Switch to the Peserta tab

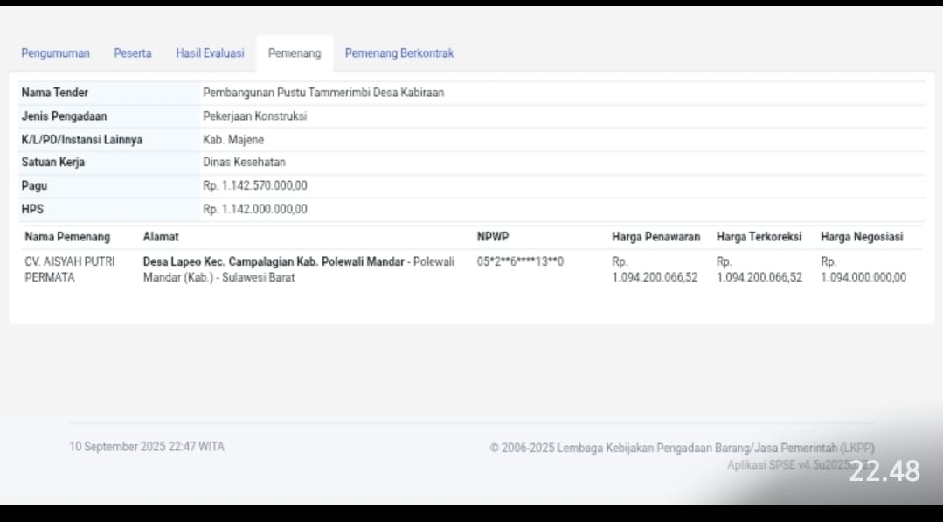[x=132, y=53]
